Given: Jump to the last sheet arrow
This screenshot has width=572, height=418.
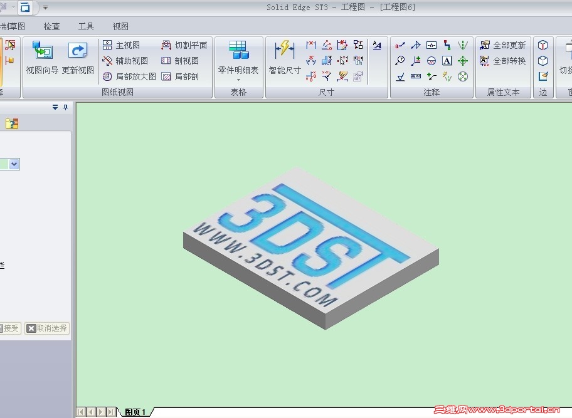Looking at the screenshot, I should pyautogui.click(x=110, y=412).
